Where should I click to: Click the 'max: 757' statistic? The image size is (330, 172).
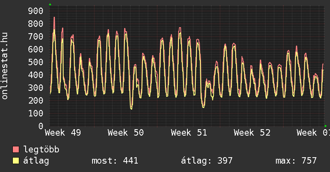click(x=296, y=161)
